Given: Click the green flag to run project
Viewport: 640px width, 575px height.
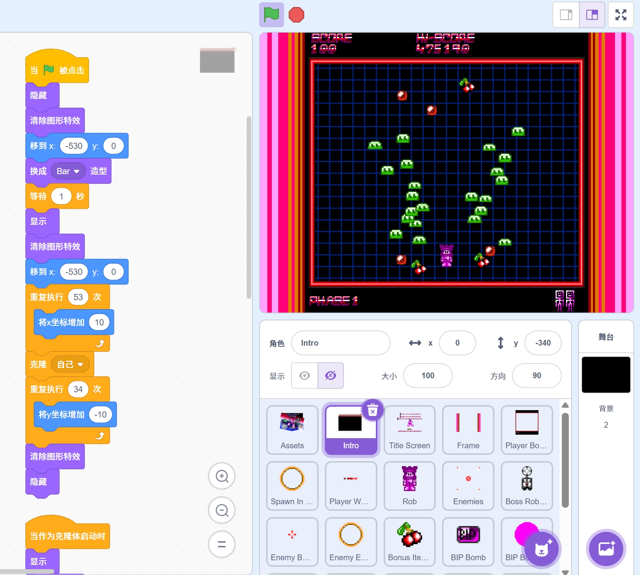Looking at the screenshot, I should (271, 15).
